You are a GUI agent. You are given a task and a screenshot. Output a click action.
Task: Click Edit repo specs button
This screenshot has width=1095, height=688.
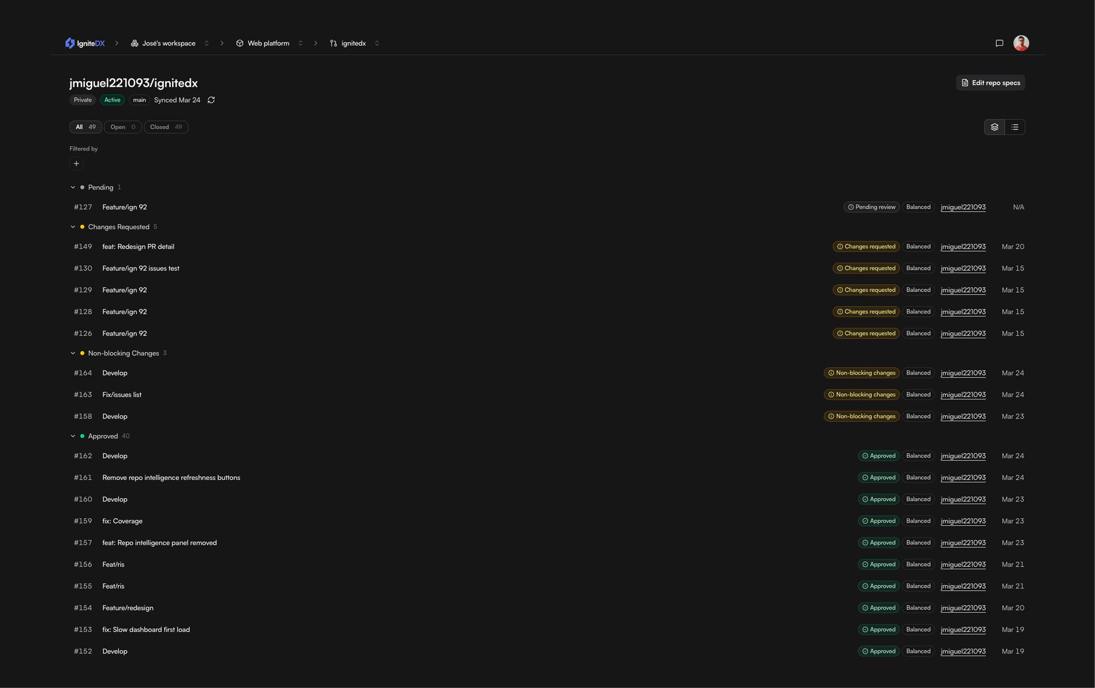pos(990,83)
